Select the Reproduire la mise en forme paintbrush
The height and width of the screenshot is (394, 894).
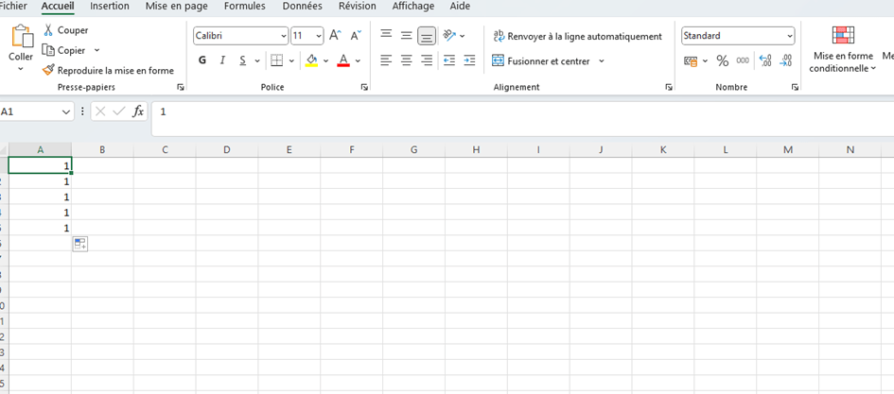pos(48,70)
